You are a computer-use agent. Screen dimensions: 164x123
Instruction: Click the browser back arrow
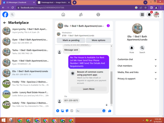(3, 8)
